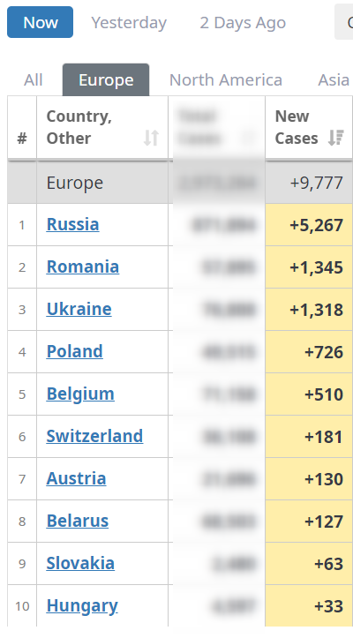Follow the Ukraine link
Screen dimensions: 353x638
pos(79,309)
